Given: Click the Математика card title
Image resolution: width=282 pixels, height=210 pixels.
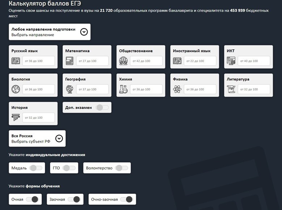Looking at the screenshot, I should pos(77,51).
